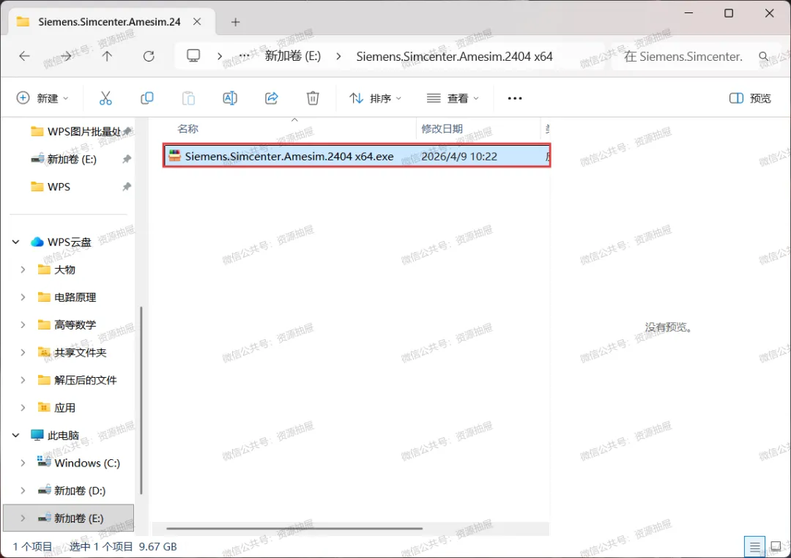The image size is (791, 558).
Task: Switch to details view via status bar icon
Action: click(x=754, y=546)
